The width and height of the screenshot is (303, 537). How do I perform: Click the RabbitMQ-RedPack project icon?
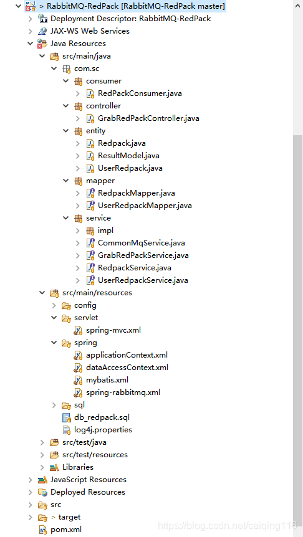point(30,6)
